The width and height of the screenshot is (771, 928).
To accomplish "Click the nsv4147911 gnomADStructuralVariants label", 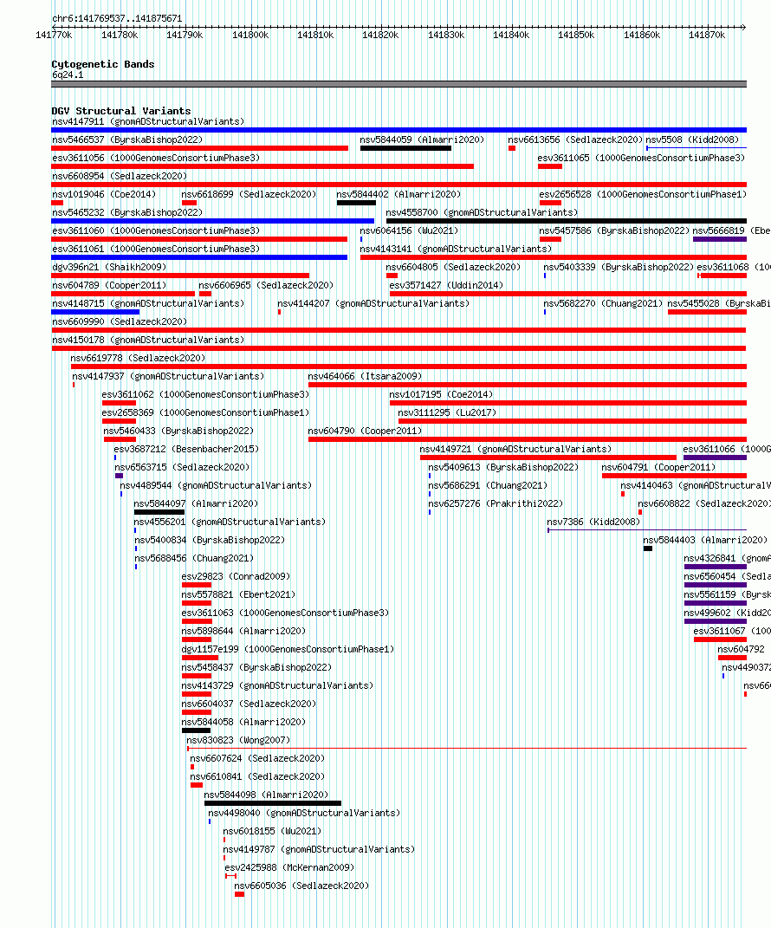I will click(148, 121).
